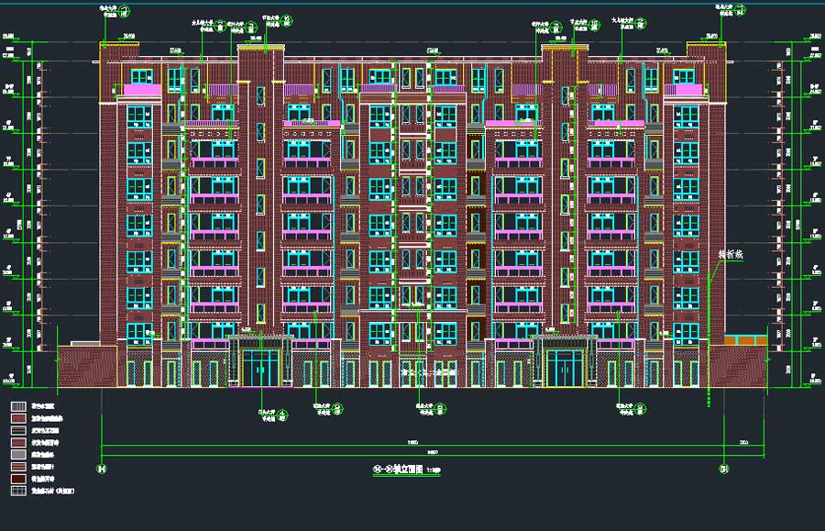Choose the red brick-grid legend swatch
This screenshot has height=531, width=825.
point(18,443)
